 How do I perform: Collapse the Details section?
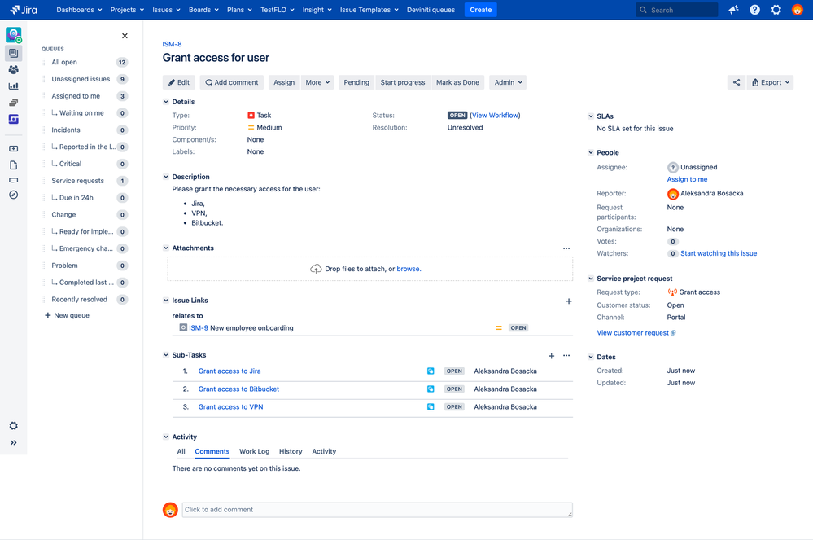tap(167, 101)
